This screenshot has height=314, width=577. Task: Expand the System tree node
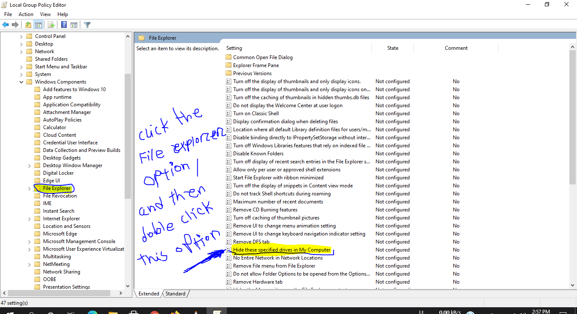pos(22,74)
